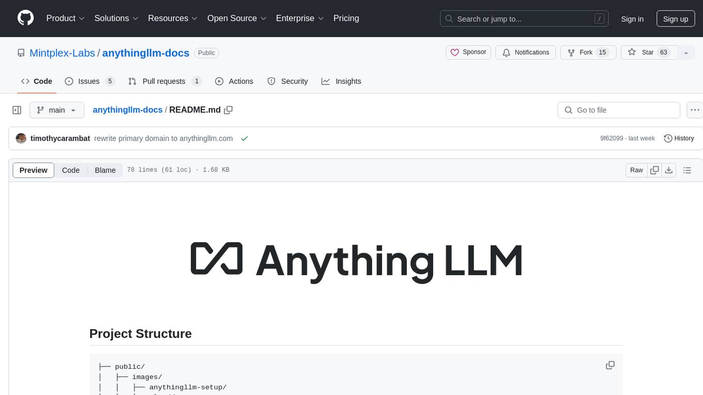Focus the Search or jump to field
The height and width of the screenshot is (395, 703).
coord(524,19)
